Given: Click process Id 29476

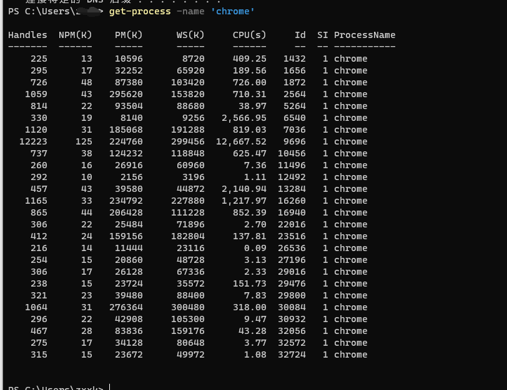Looking at the screenshot, I should [292, 283].
